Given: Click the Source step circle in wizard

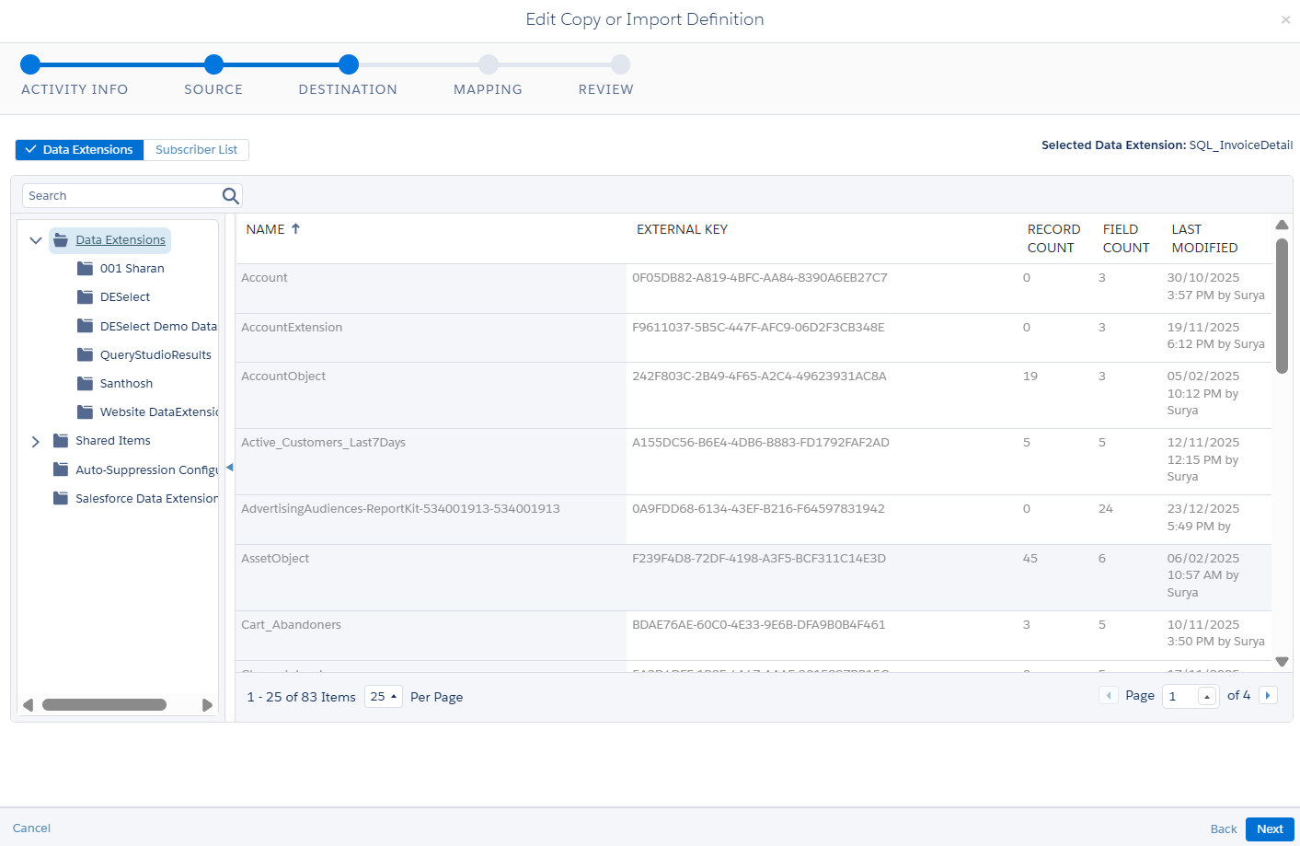Looking at the screenshot, I should point(213,64).
